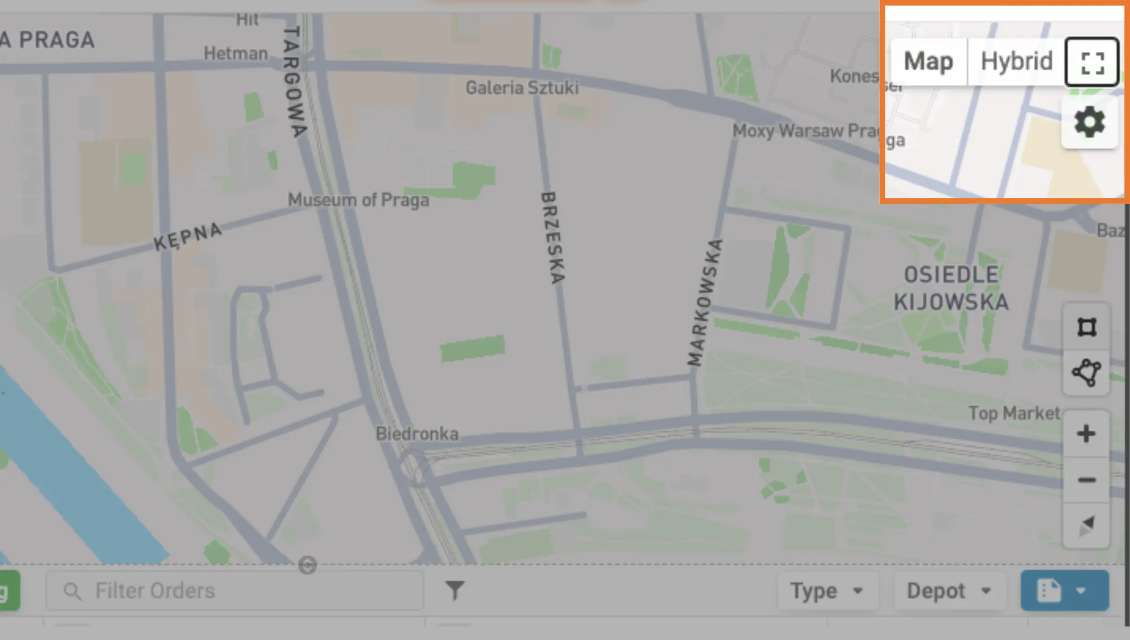The height and width of the screenshot is (640, 1130).
Task: Switch to Hybrid view
Action: coord(1017,61)
